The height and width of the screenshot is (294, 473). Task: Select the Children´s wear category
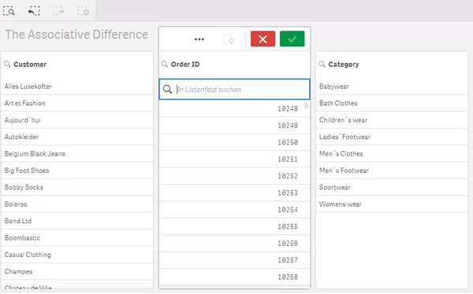click(392, 120)
